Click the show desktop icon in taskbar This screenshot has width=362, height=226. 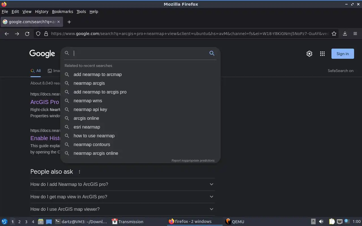[49, 222]
